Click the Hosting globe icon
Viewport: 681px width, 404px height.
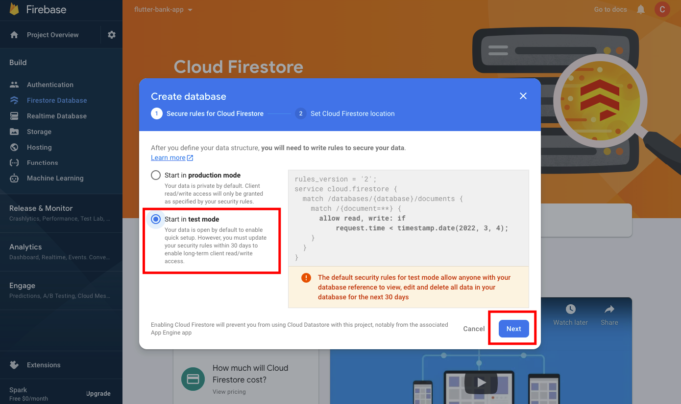[14, 147]
